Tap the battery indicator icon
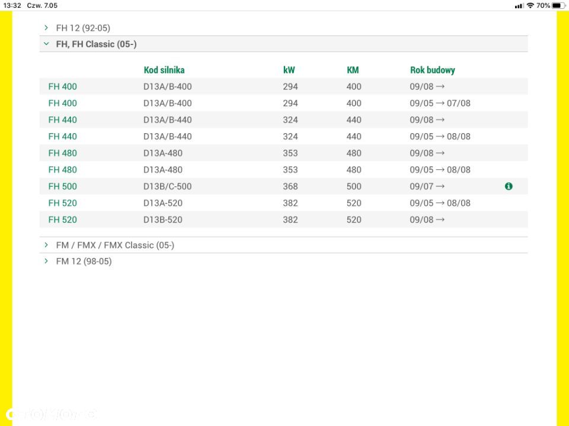569x426 pixels. click(x=557, y=5)
